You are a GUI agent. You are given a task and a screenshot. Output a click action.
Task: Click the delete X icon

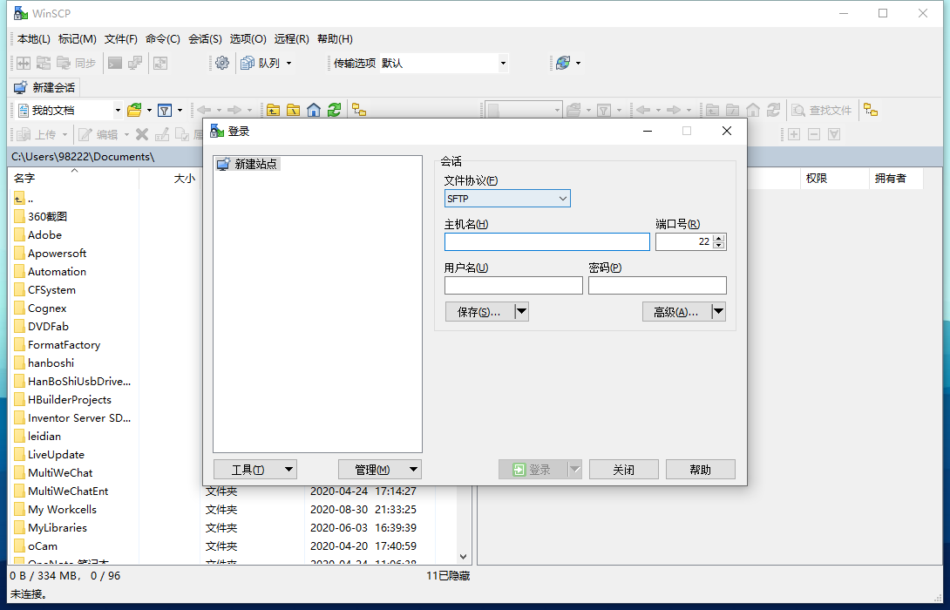[142, 134]
